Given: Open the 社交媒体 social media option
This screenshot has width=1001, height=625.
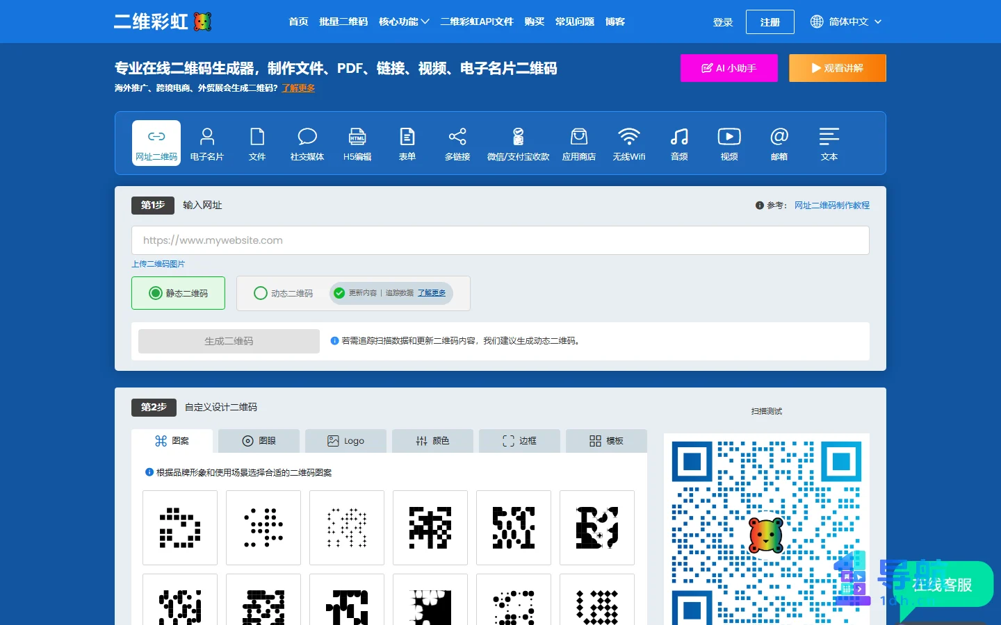Looking at the screenshot, I should coord(307,143).
